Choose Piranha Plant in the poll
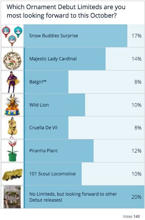The image size is (145, 220). (x=84, y=151)
